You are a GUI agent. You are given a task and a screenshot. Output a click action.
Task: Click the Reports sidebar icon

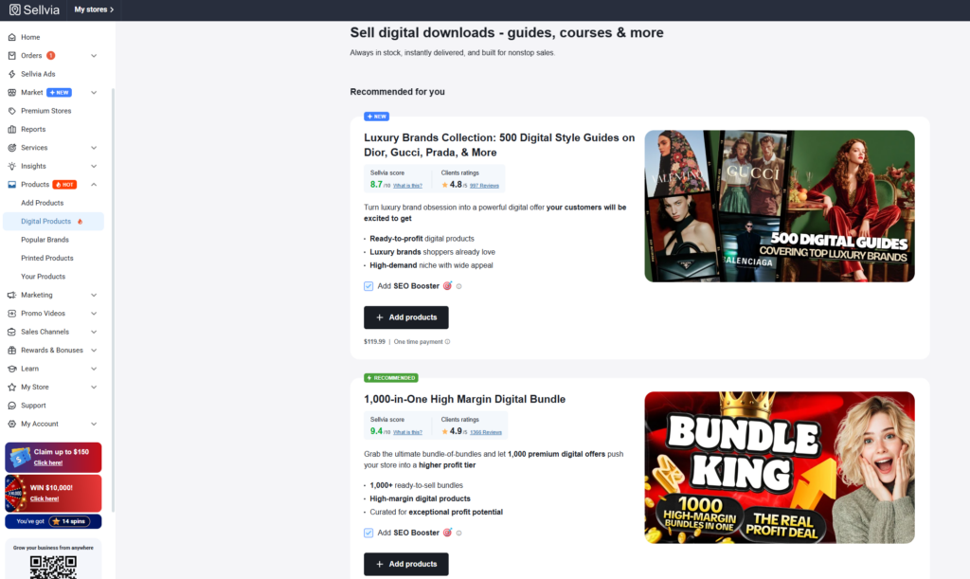pos(11,129)
